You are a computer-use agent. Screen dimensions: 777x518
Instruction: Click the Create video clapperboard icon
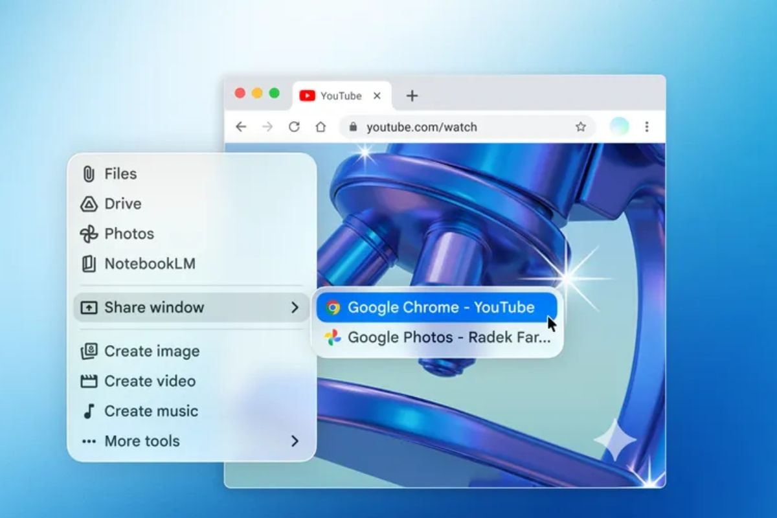tap(89, 381)
